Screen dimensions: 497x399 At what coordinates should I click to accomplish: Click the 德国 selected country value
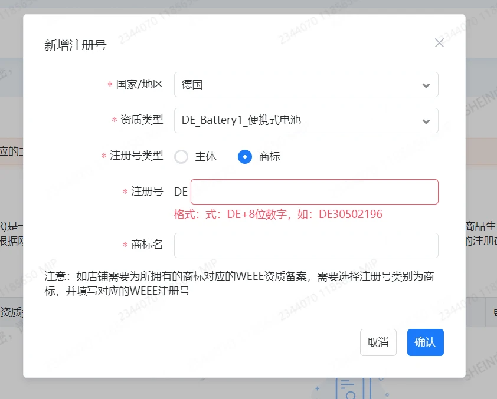click(190, 85)
